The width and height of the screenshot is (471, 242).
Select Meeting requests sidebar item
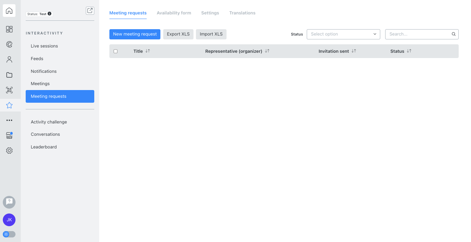60,96
